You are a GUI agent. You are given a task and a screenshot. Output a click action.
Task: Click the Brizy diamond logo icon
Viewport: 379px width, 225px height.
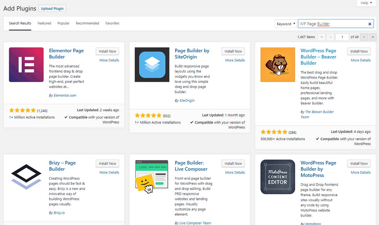26,177
